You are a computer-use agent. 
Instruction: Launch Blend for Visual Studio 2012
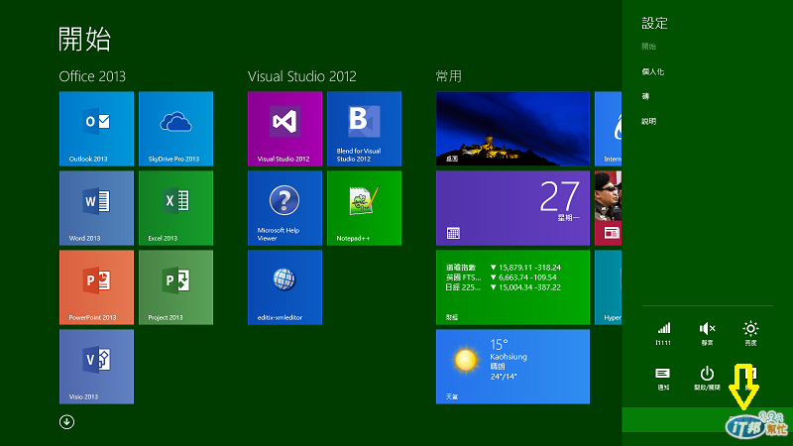(364, 129)
